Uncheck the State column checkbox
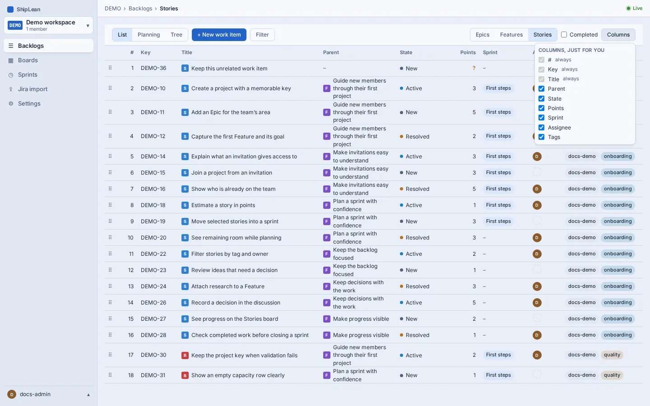This screenshot has width=650, height=406. tap(542, 98)
